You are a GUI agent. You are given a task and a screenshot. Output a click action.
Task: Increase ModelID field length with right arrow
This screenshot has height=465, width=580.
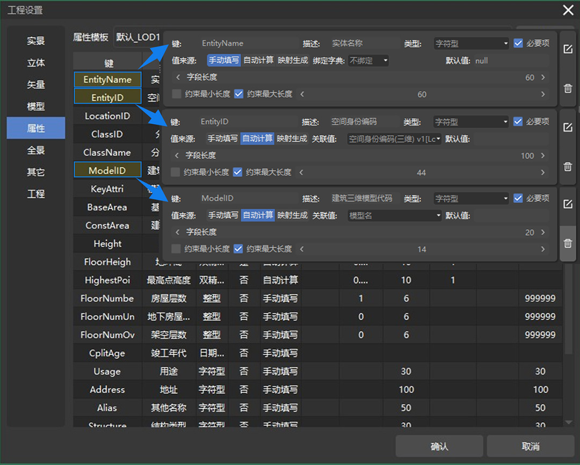pos(543,232)
